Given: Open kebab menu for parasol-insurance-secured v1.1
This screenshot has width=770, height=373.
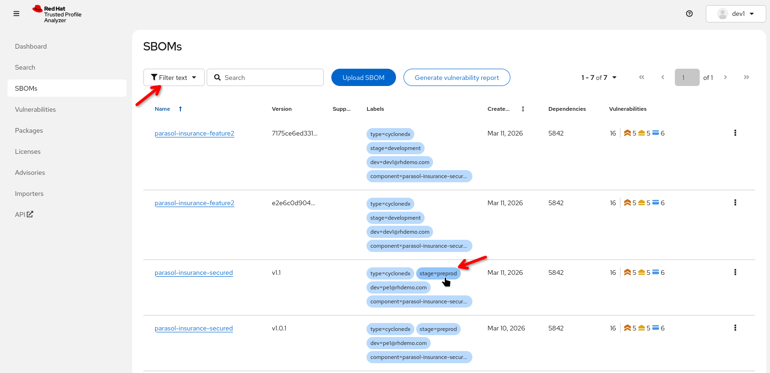Looking at the screenshot, I should (x=735, y=273).
